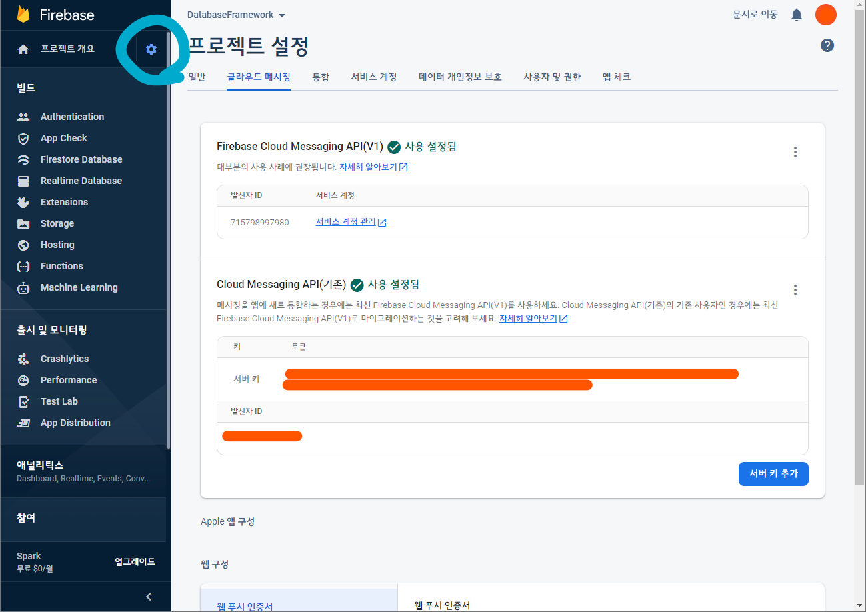Open Hosting in the sidebar
This screenshot has width=866, height=612.
click(x=57, y=245)
